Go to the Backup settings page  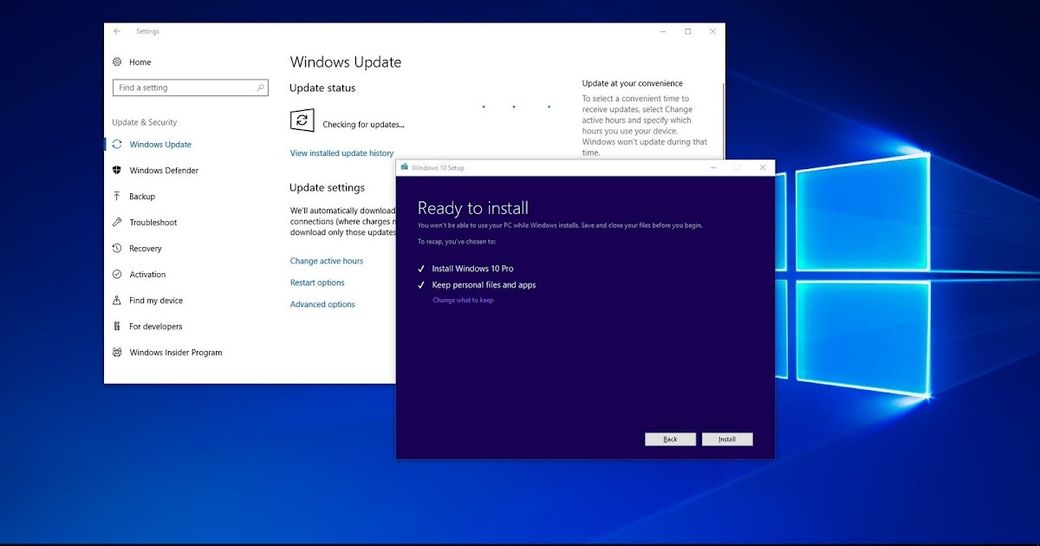click(x=142, y=197)
